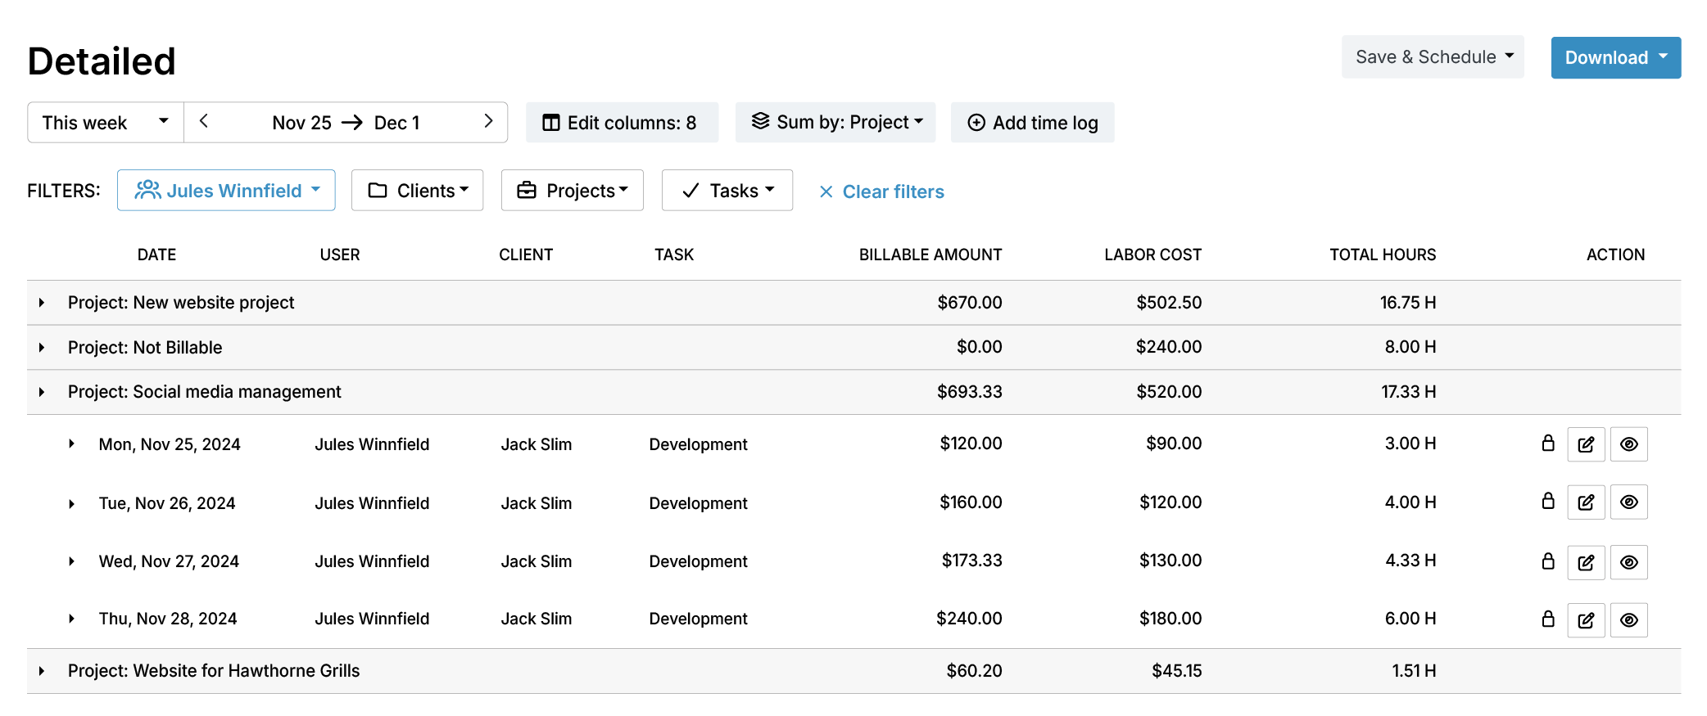
Task: Click the CLIENT column header
Action: click(x=526, y=254)
